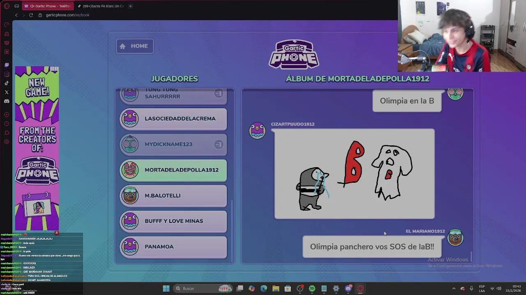Image resolution: width=526 pixels, height=295 pixels.
Task: Click the players list scrollbar
Action: coord(232,230)
